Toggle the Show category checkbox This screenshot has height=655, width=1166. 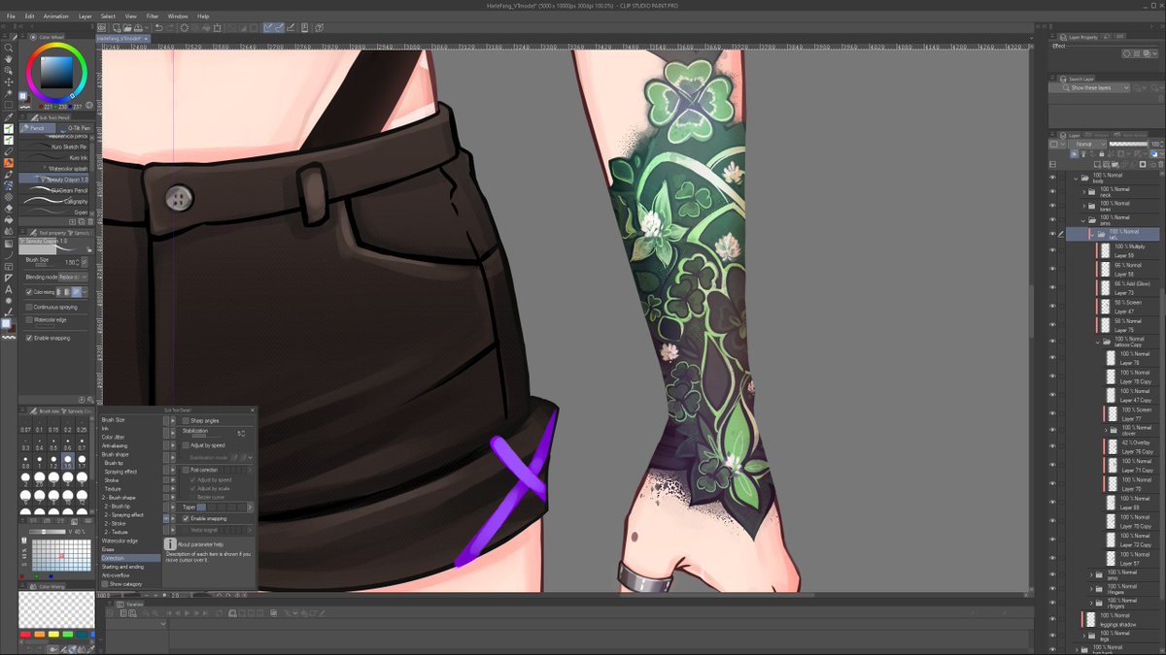[106, 584]
